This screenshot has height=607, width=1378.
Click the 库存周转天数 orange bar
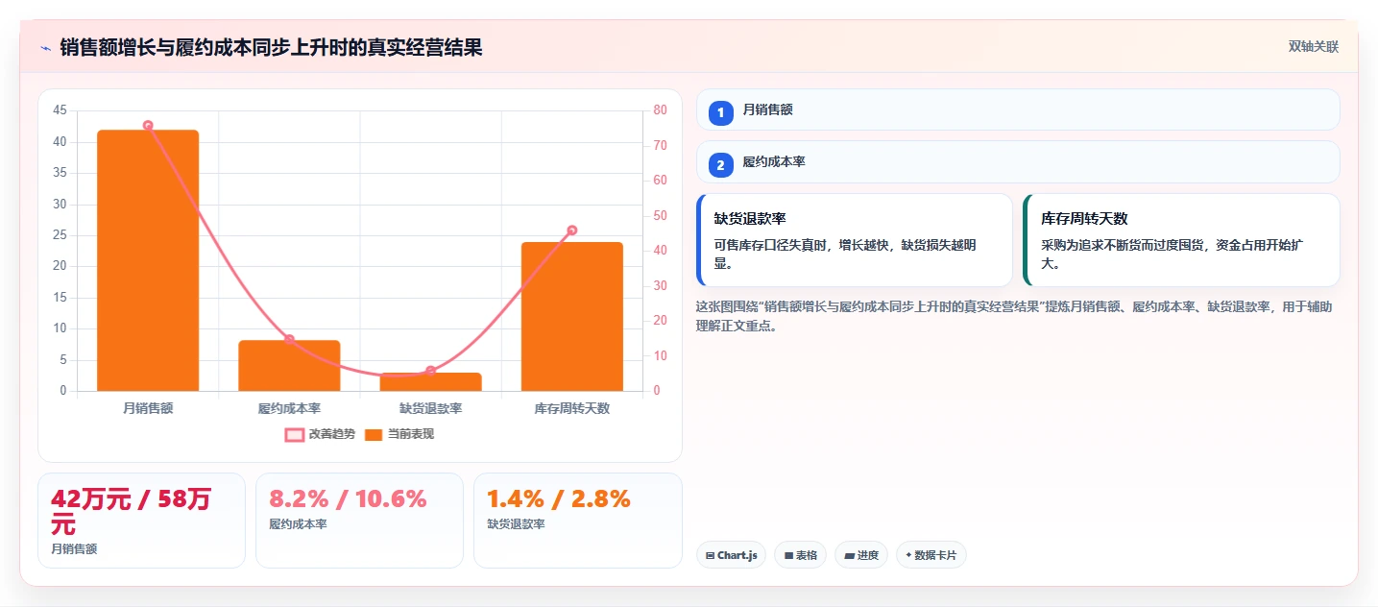pos(572,316)
